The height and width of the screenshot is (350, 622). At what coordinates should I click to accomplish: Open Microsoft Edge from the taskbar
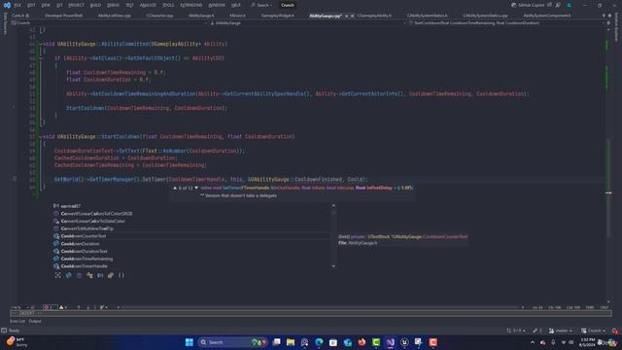coord(319,342)
